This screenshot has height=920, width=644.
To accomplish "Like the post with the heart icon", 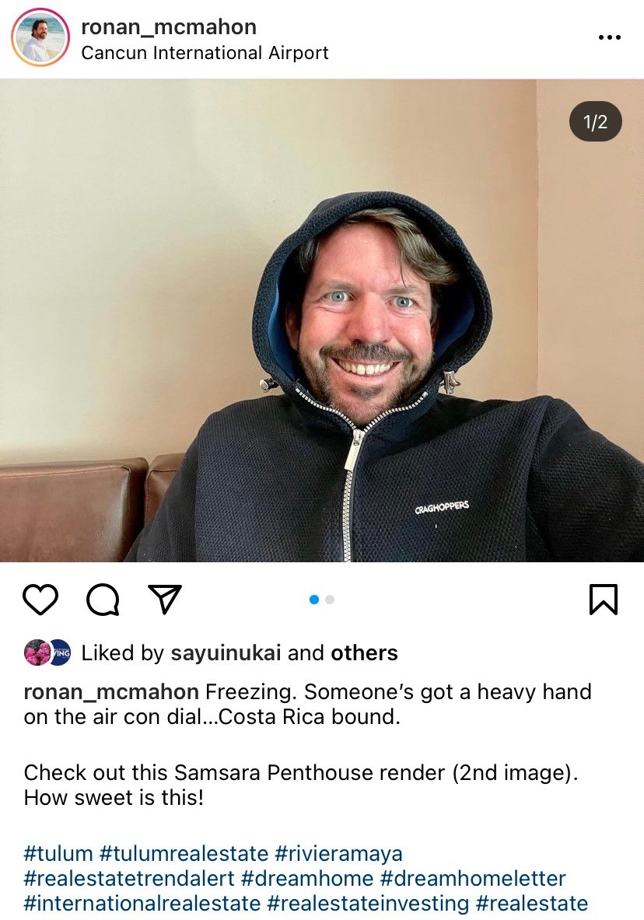I will 40,600.
